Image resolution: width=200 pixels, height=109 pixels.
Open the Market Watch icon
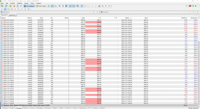click(10, 6)
